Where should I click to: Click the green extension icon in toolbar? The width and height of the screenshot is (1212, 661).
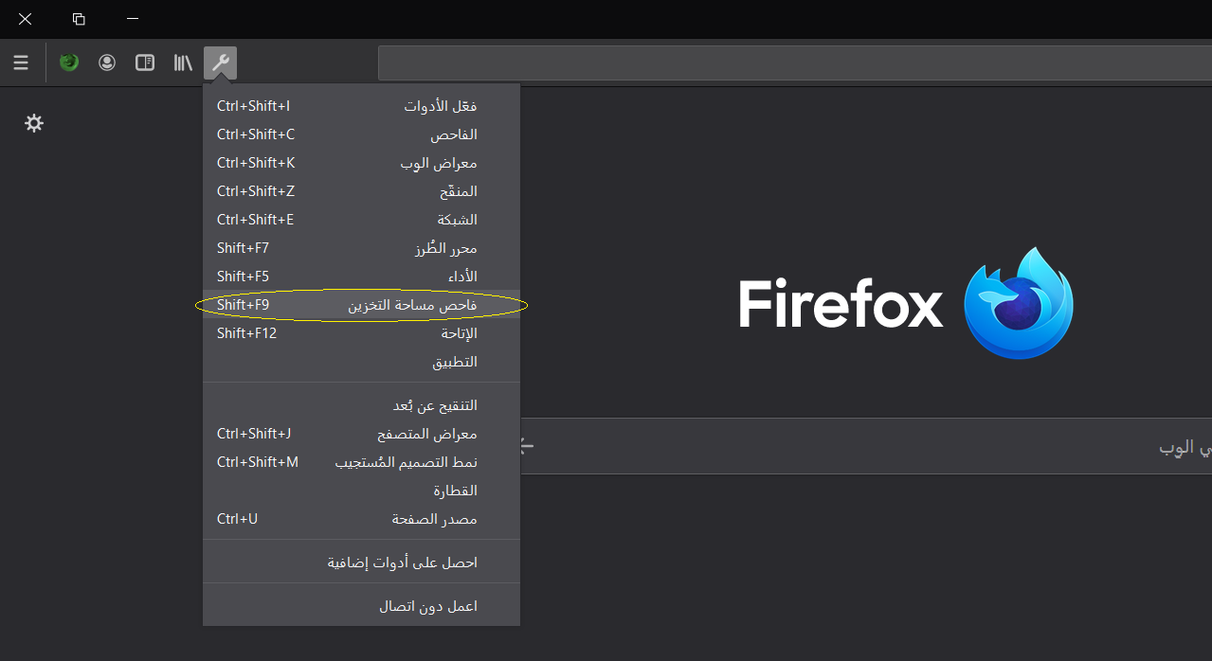pyautogui.click(x=69, y=63)
